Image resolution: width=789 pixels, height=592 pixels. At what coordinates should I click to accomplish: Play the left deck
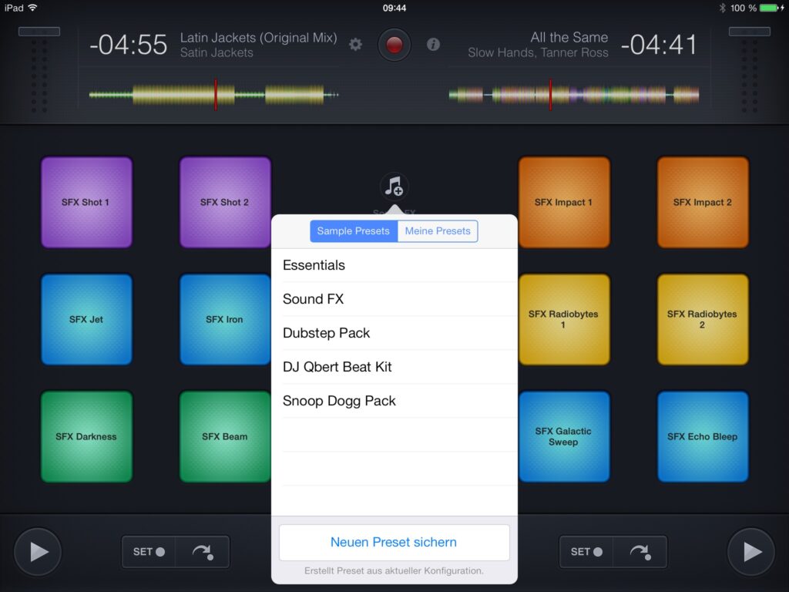tap(38, 552)
